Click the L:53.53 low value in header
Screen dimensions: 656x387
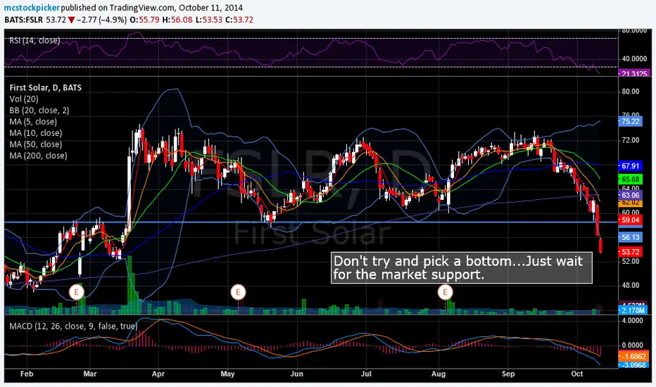coord(209,20)
